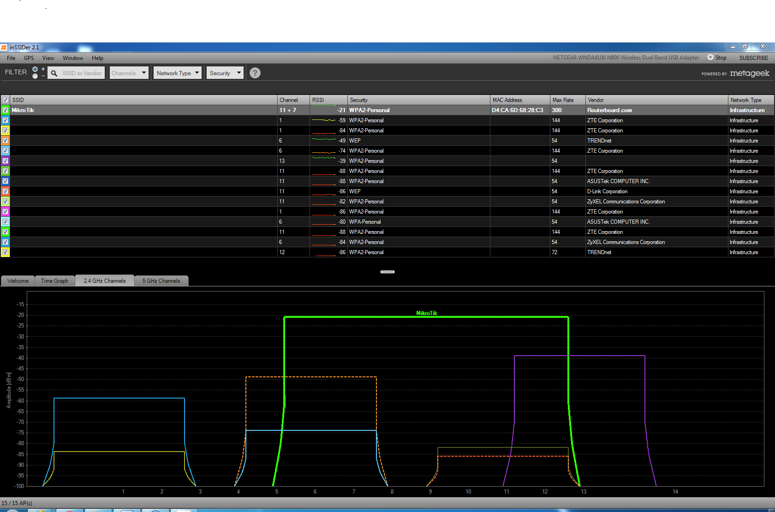Click the D-Link Corporation vendor cell

pos(656,191)
